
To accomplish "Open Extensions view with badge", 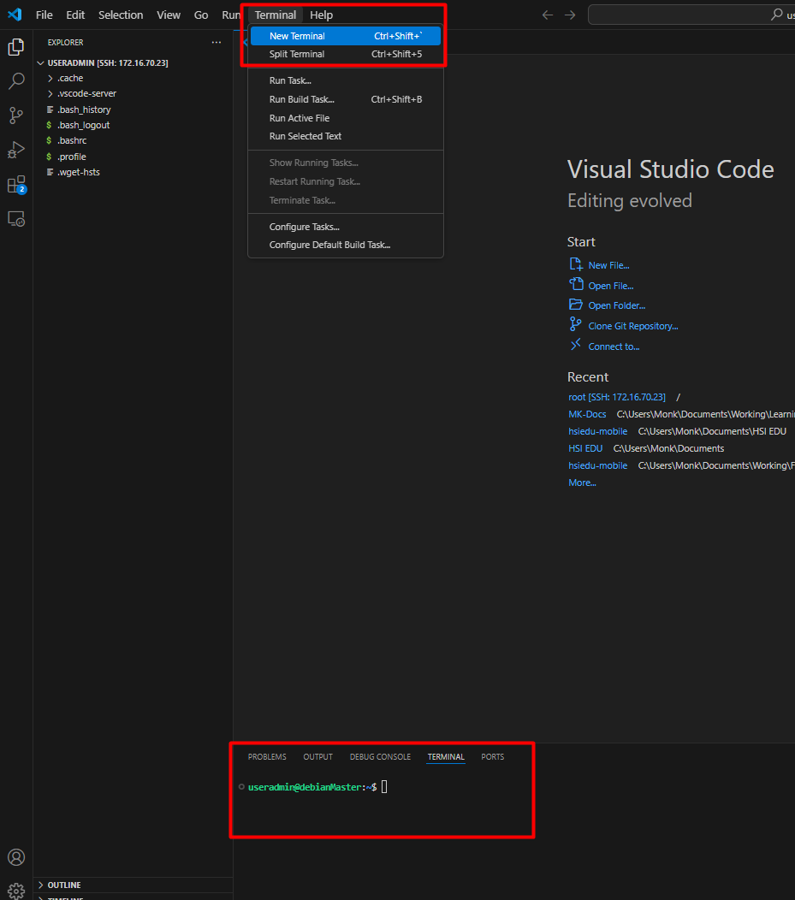I will [16, 185].
